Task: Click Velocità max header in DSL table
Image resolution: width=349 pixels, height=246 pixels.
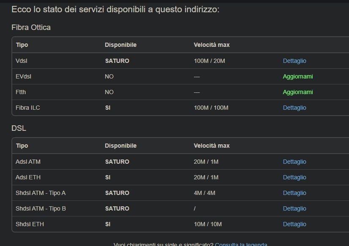Action: click(212, 146)
